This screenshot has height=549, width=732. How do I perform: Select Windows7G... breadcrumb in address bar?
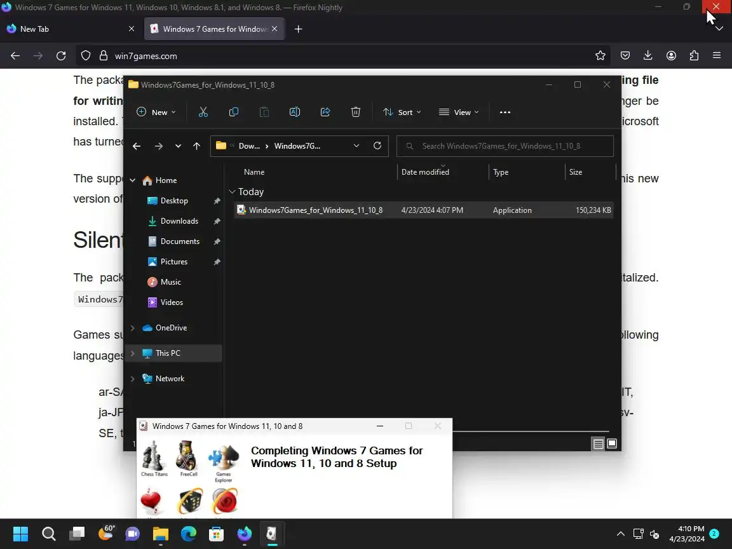(x=297, y=146)
